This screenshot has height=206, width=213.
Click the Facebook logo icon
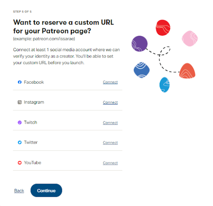pos(20,82)
